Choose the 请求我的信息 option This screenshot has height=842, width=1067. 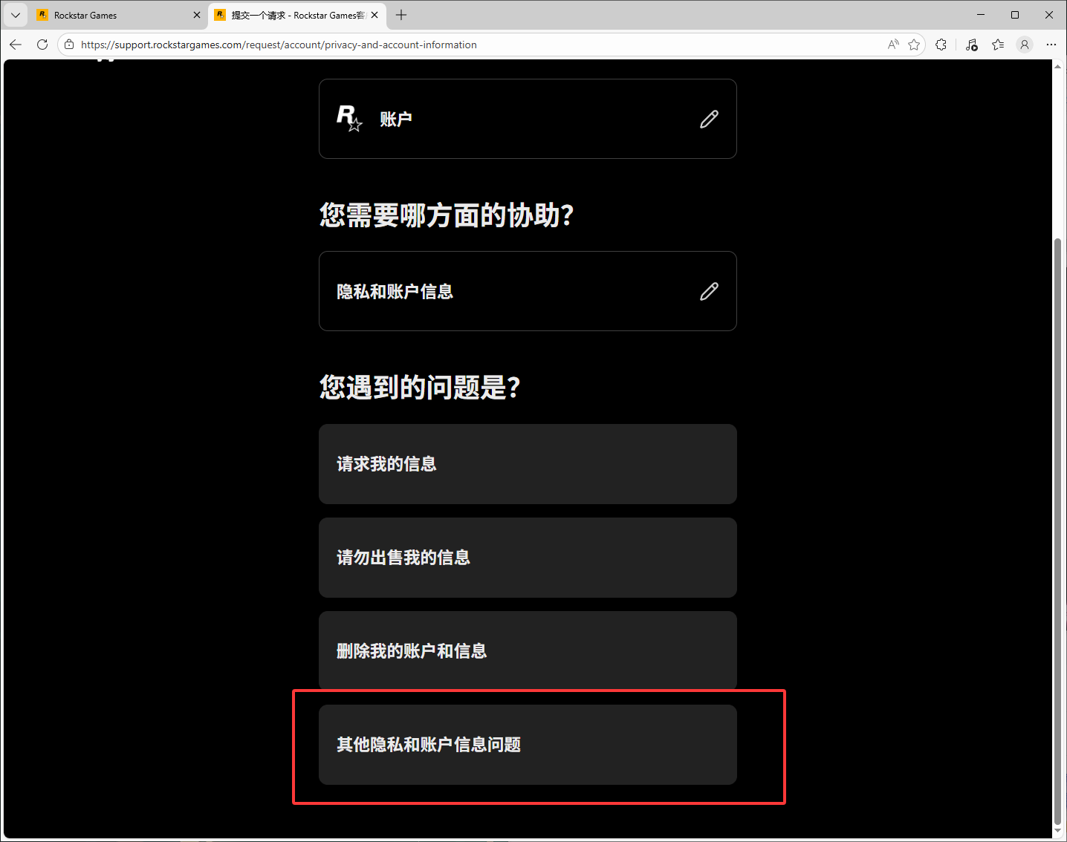pyautogui.click(x=528, y=464)
